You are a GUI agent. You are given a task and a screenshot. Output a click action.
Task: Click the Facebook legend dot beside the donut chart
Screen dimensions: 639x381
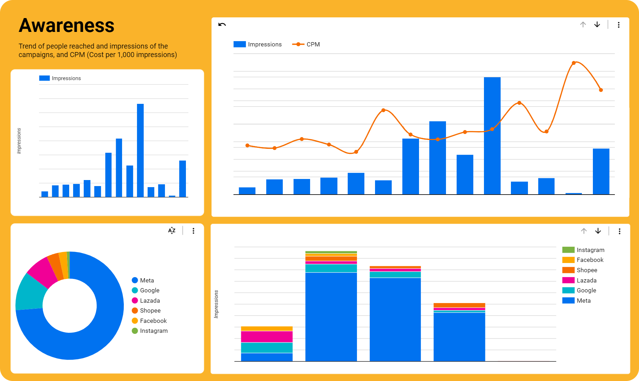click(135, 321)
